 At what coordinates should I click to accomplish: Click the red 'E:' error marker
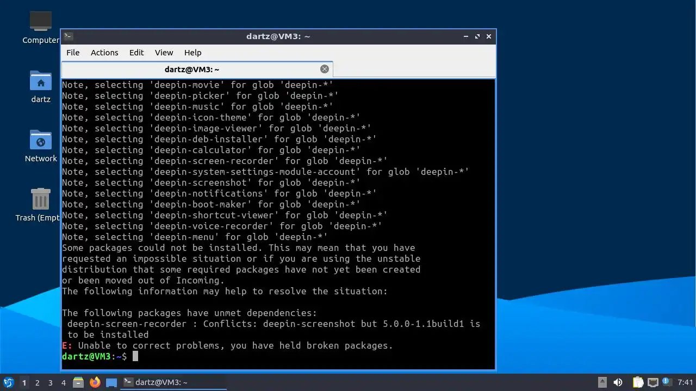[x=67, y=345]
